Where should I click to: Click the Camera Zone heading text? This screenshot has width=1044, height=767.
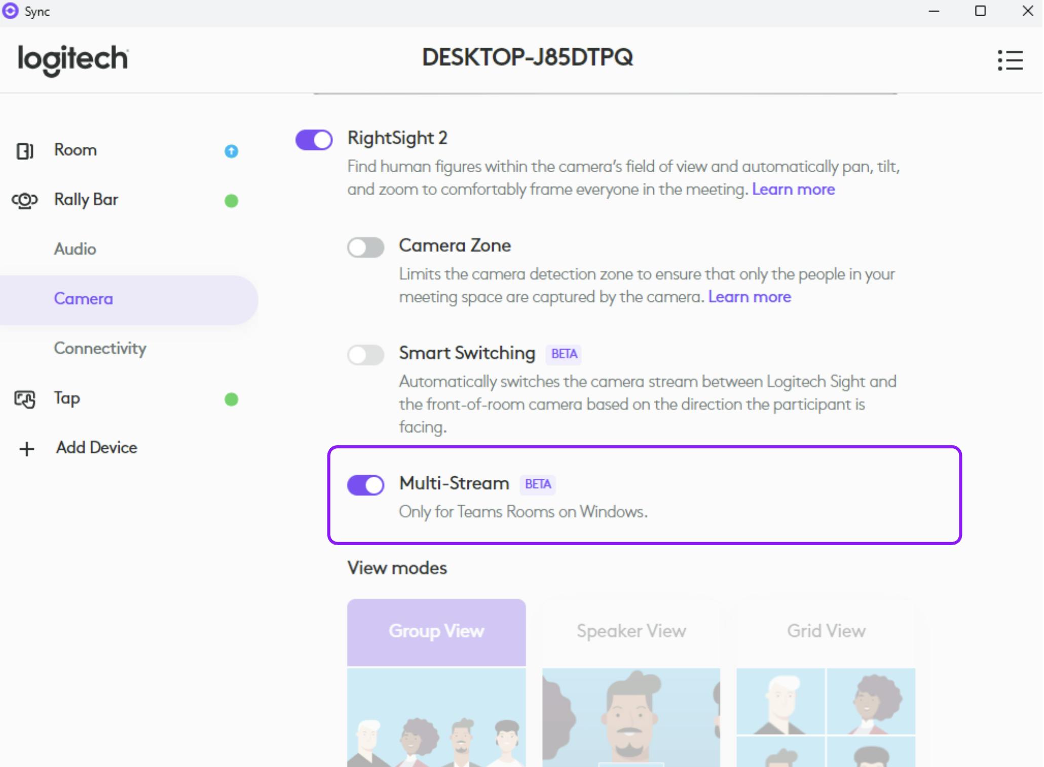pos(455,245)
